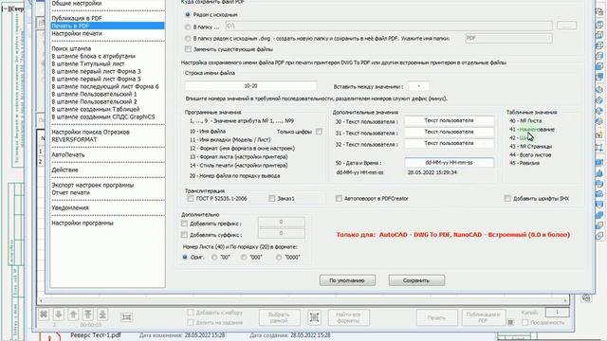The height and width of the screenshot is (341, 607).
Task: Click the Публикация в PDF button at bottom
Action: pyautogui.click(x=483, y=317)
